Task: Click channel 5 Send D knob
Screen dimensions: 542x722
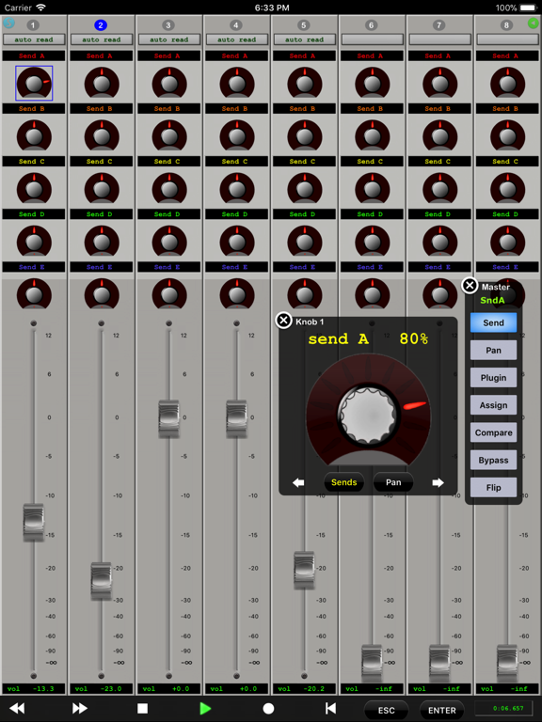Action: (x=305, y=242)
